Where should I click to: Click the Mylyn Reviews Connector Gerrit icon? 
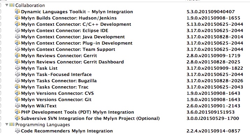[x=17, y=55]
